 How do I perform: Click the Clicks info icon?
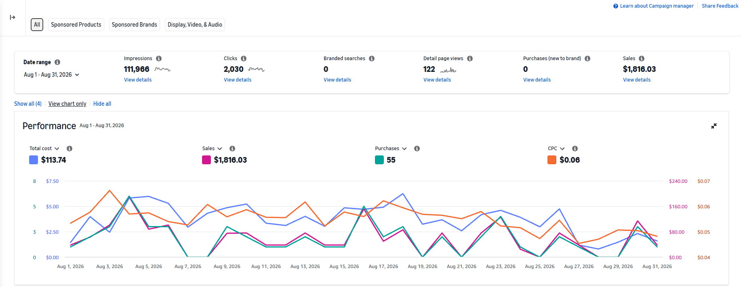coord(244,59)
